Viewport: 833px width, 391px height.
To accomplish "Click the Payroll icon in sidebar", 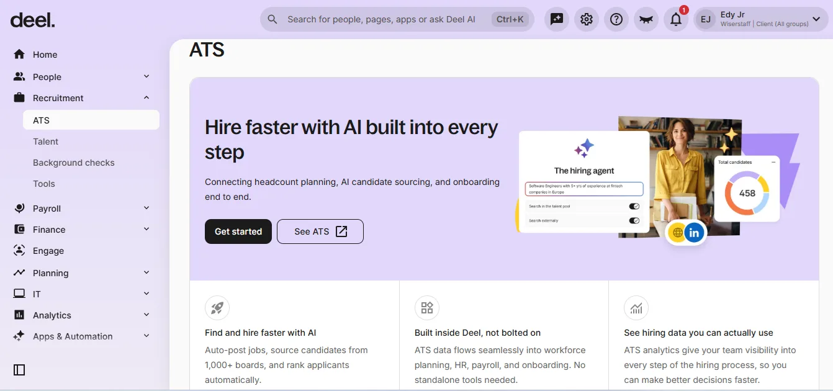I will (x=19, y=209).
